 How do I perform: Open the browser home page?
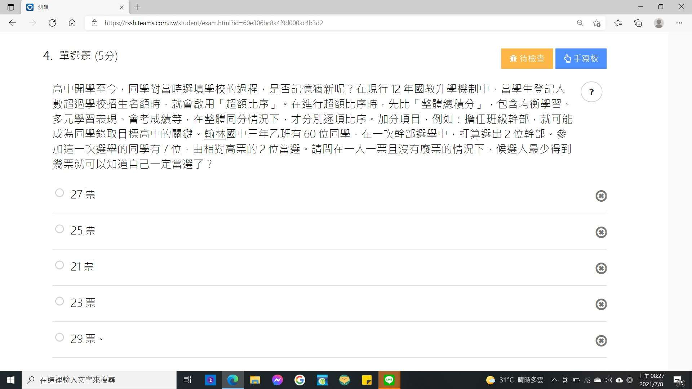coord(72,23)
